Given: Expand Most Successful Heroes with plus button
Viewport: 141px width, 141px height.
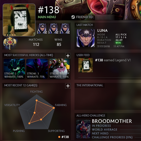Looking at the screenshot, I should pos(68,56).
